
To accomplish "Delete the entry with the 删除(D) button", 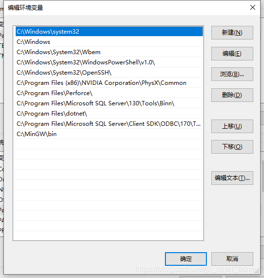I will click(x=232, y=95).
